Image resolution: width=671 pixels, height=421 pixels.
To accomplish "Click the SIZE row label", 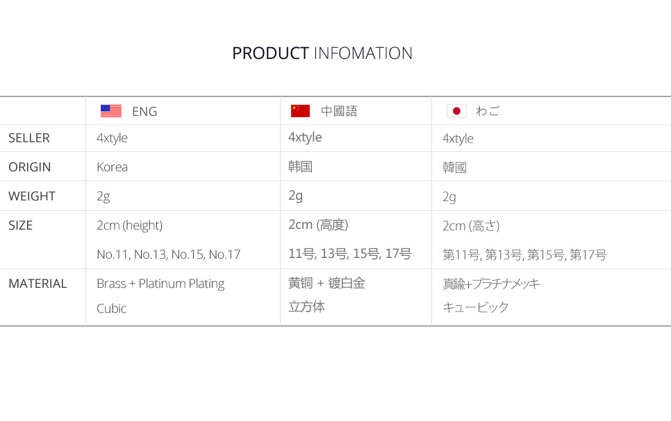I will 21,225.
